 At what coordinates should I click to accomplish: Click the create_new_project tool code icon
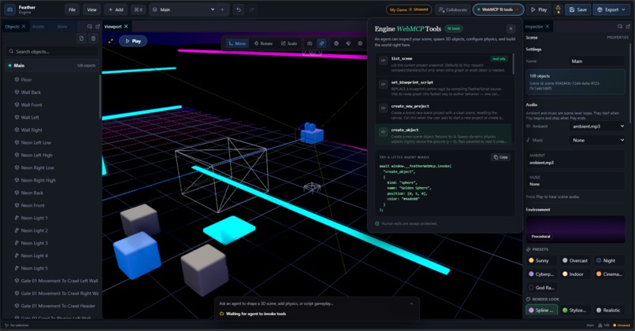(383, 108)
